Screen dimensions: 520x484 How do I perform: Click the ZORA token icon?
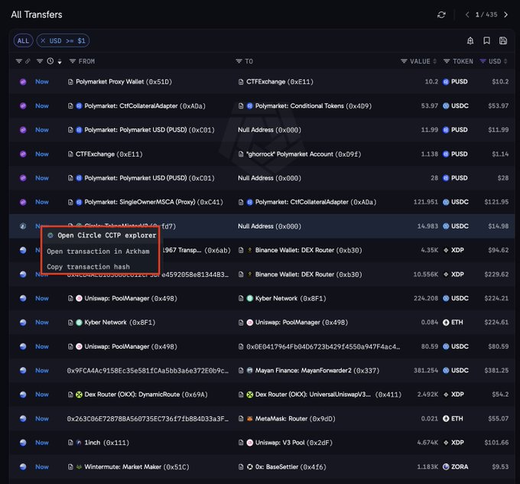pos(446,466)
